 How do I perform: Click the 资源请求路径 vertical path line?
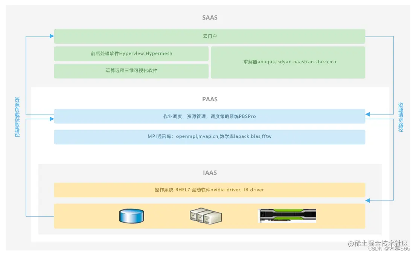point(400,117)
